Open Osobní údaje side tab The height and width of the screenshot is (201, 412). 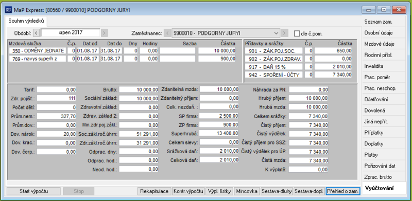pyautogui.click(x=384, y=33)
